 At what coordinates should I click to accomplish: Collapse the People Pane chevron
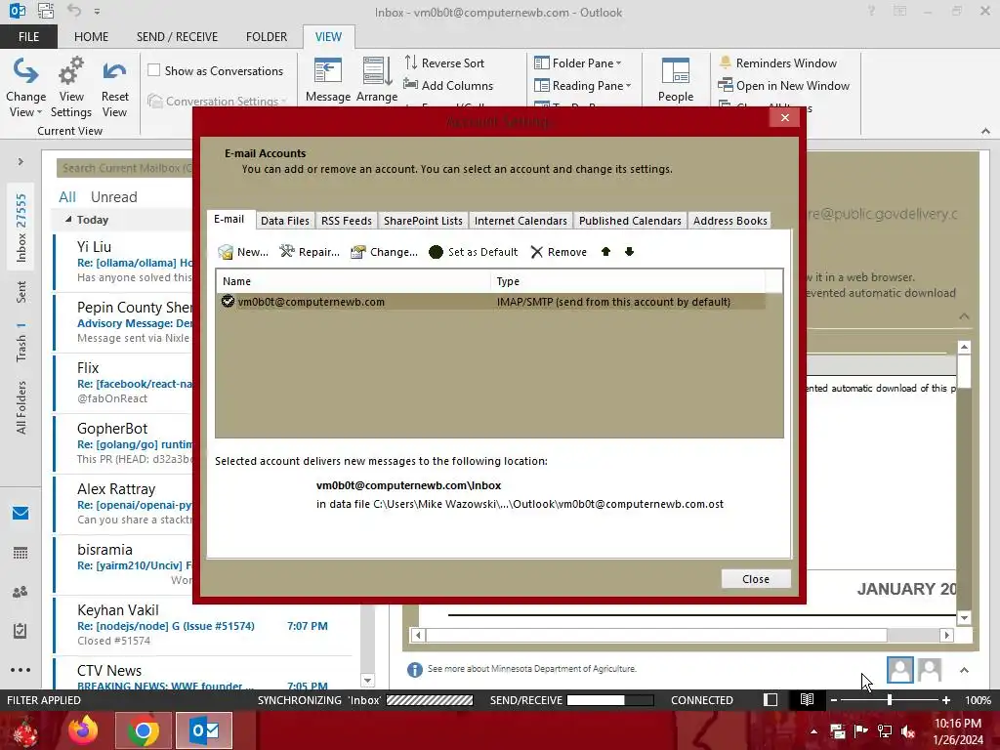[x=964, y=670]
